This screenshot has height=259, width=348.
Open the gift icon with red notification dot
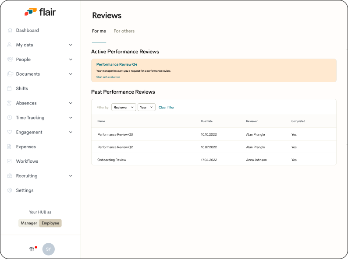[x=32, y=249]
